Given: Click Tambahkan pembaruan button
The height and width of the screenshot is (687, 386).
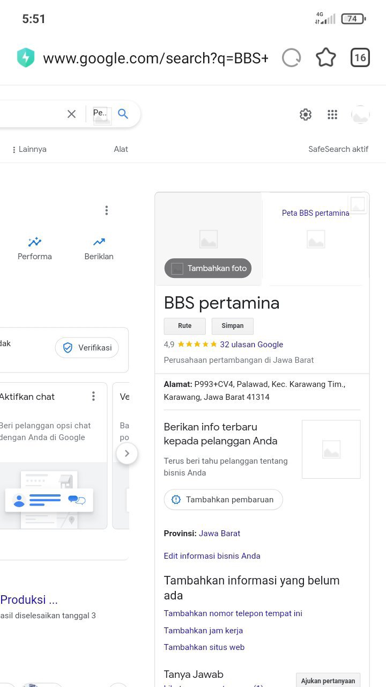Looking at the screenshot, I should [223, 500].
